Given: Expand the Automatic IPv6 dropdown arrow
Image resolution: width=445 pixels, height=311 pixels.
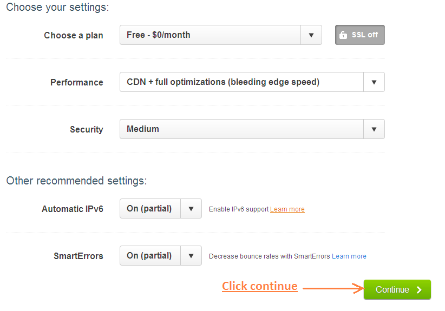Looking at the screenshot, I should 191,209.
